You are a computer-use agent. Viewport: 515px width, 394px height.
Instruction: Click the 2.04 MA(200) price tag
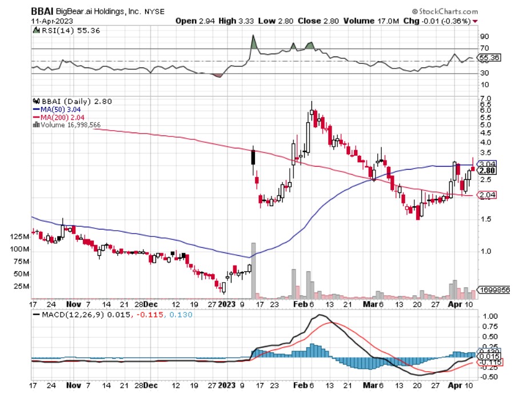pyautogui.click(x=486, y=195)
